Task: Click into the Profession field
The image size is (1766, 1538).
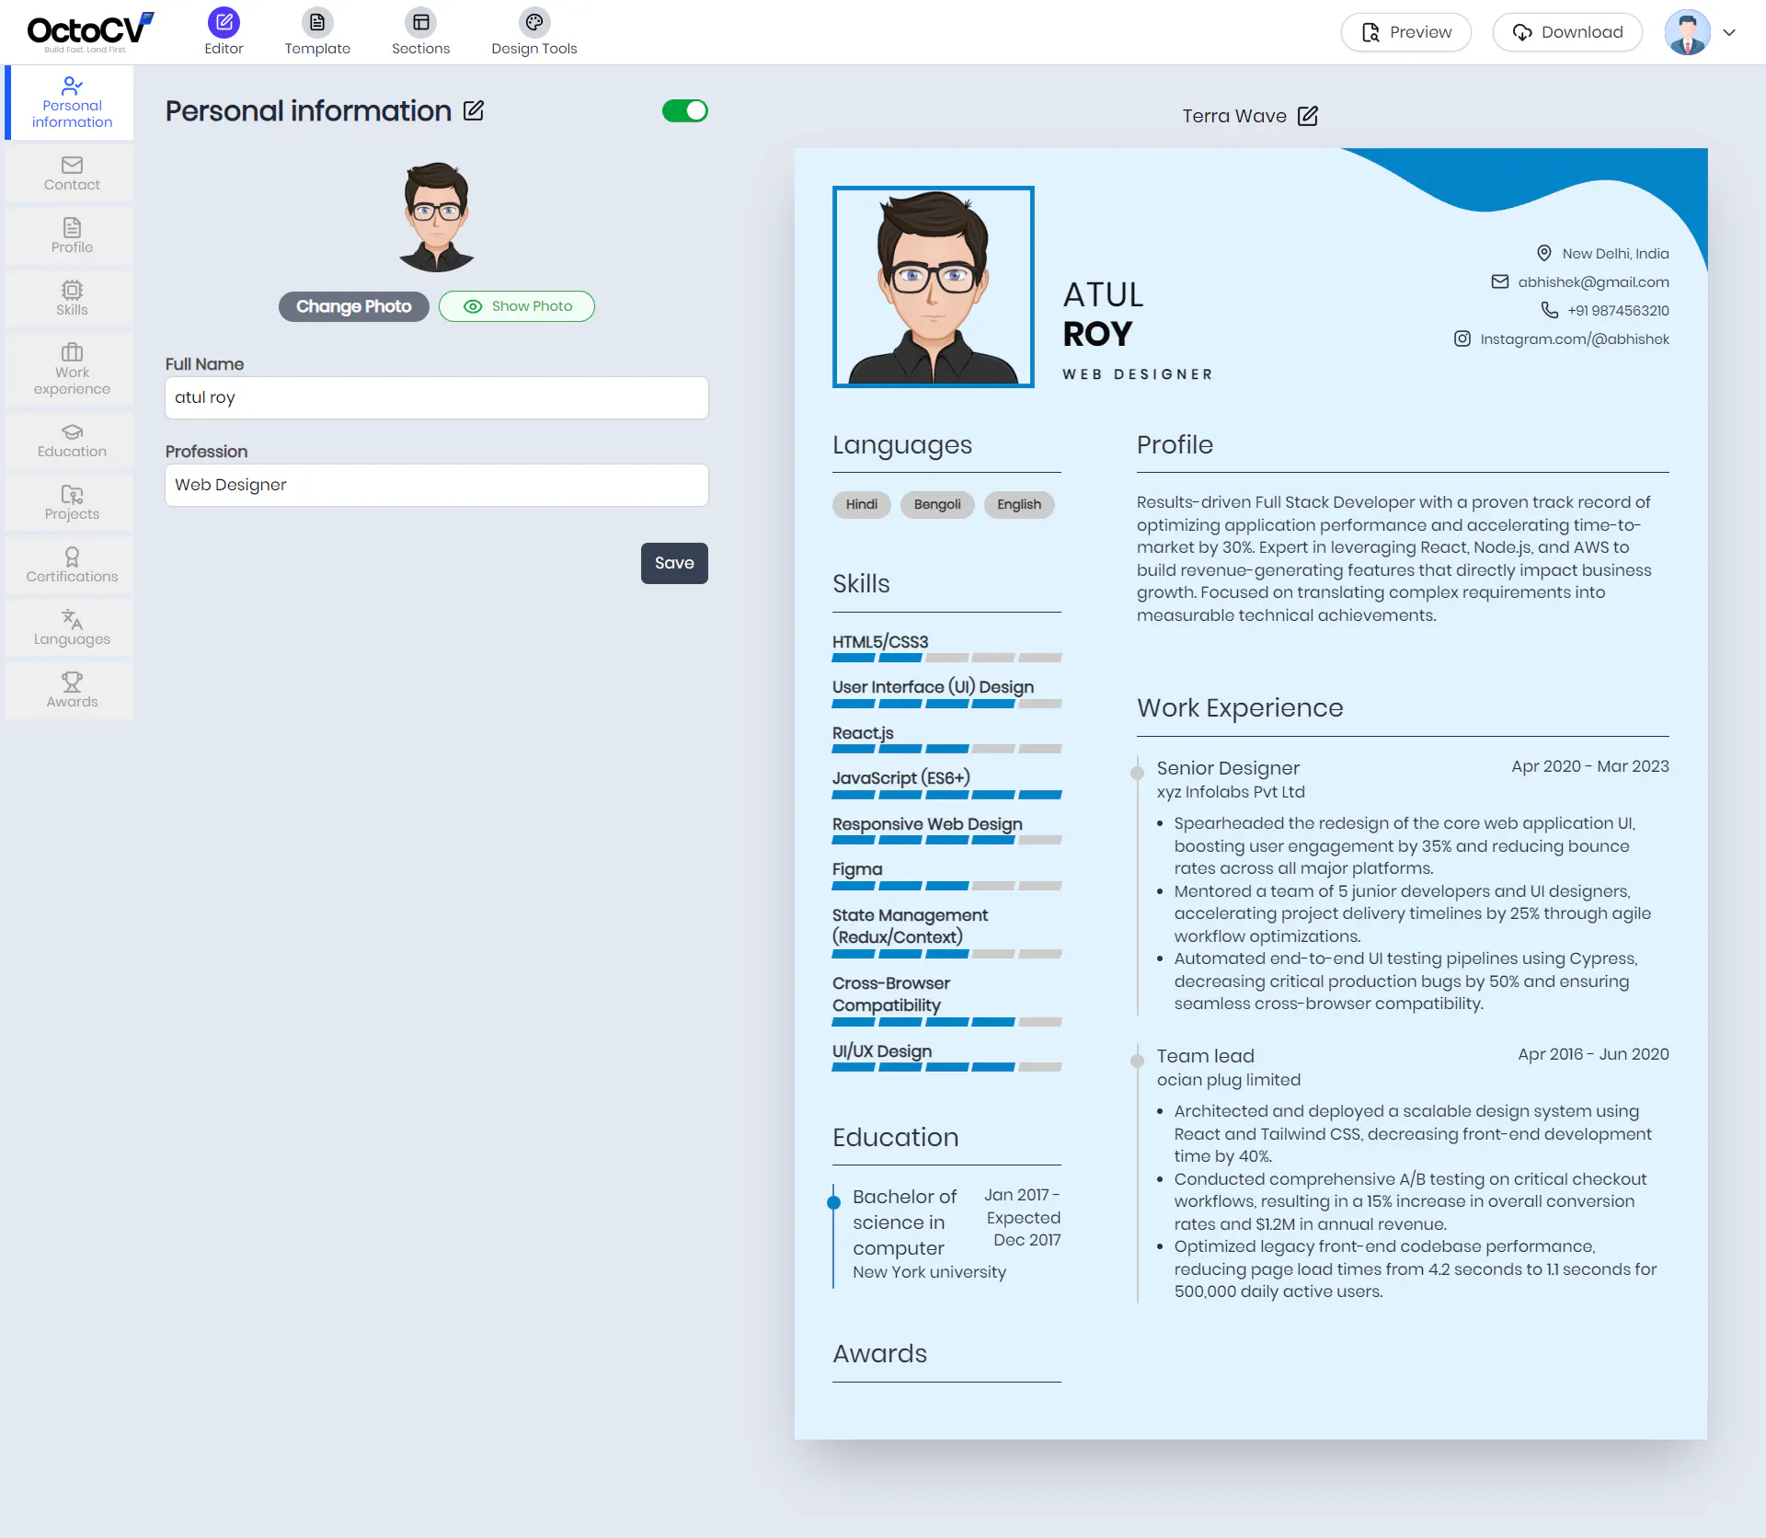Action: click(x=437, y=485)
